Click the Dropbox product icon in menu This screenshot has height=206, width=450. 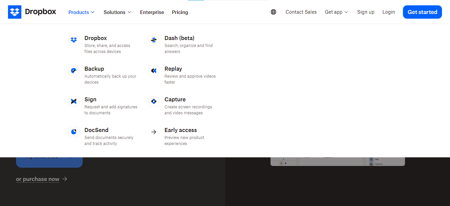tap(74, 40)
